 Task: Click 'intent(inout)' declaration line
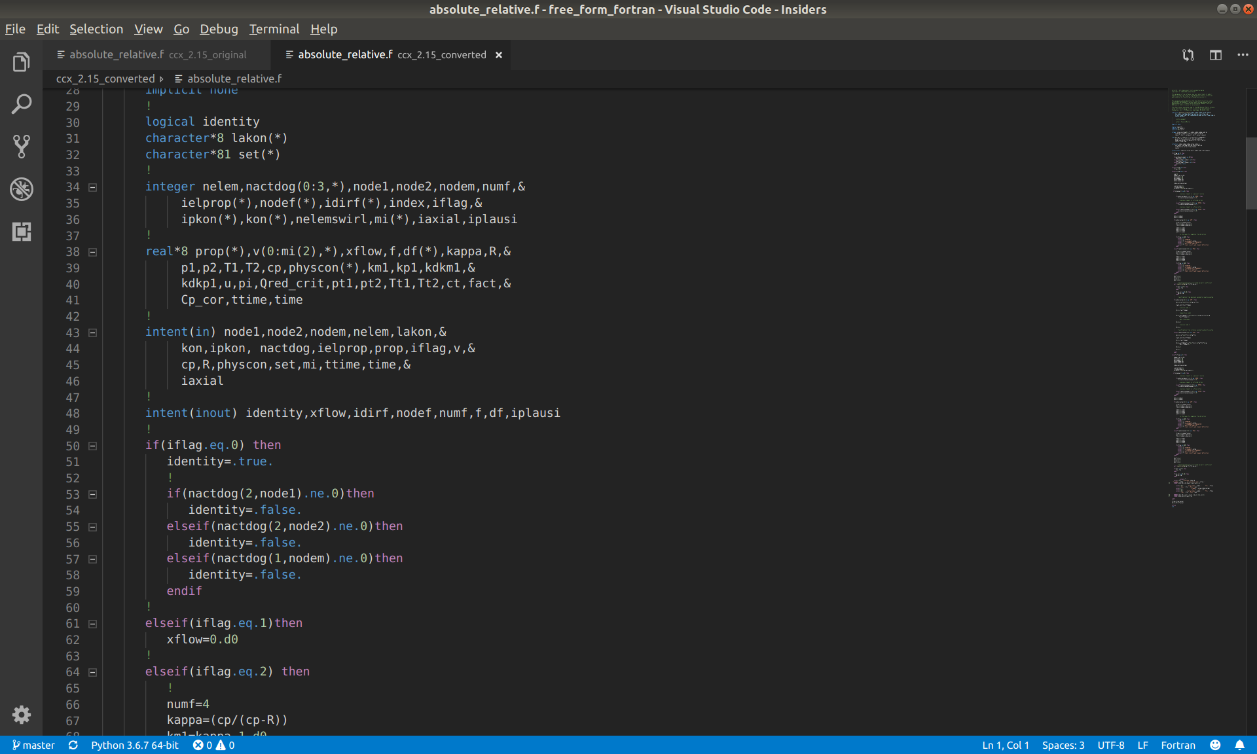[353, 413]
